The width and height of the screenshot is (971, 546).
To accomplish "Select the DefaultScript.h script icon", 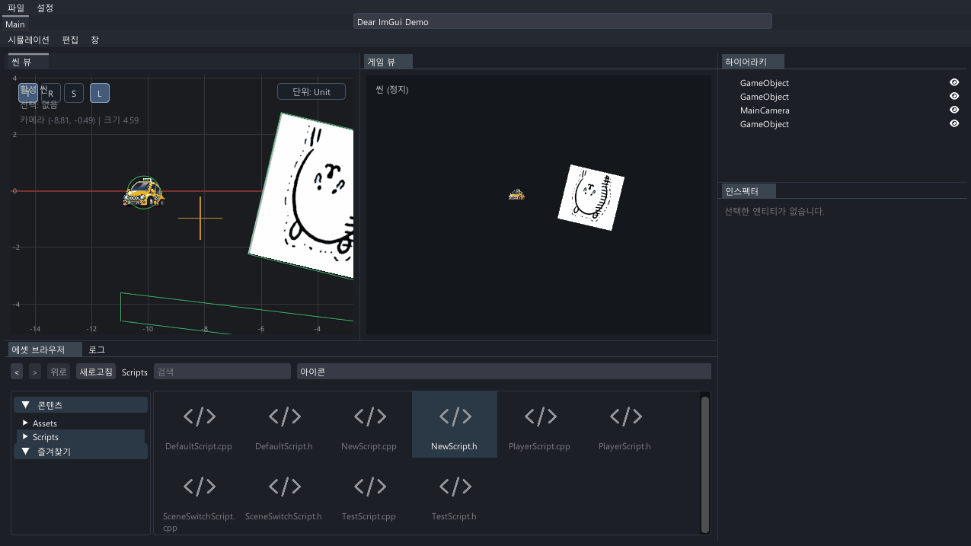I will click(x=284, y=417).
